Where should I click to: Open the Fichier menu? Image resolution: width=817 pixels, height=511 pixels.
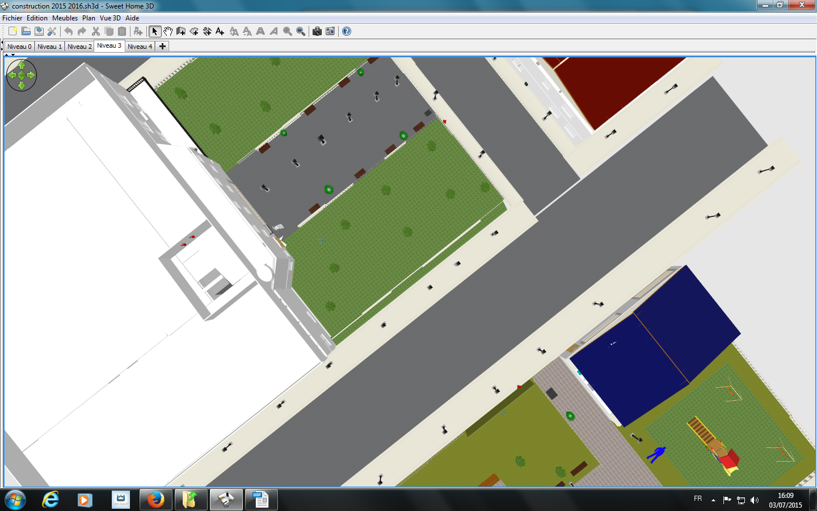(12, 18)
